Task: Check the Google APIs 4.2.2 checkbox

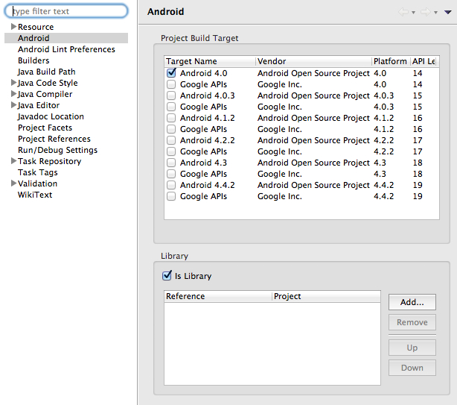Action: 171,151
